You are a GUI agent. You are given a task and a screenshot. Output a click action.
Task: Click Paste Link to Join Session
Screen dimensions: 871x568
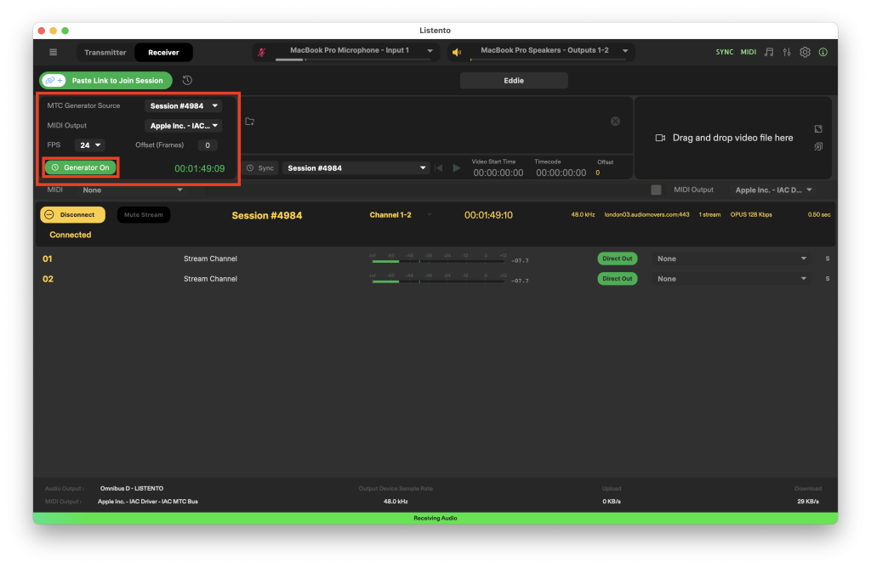coord(105,81)
